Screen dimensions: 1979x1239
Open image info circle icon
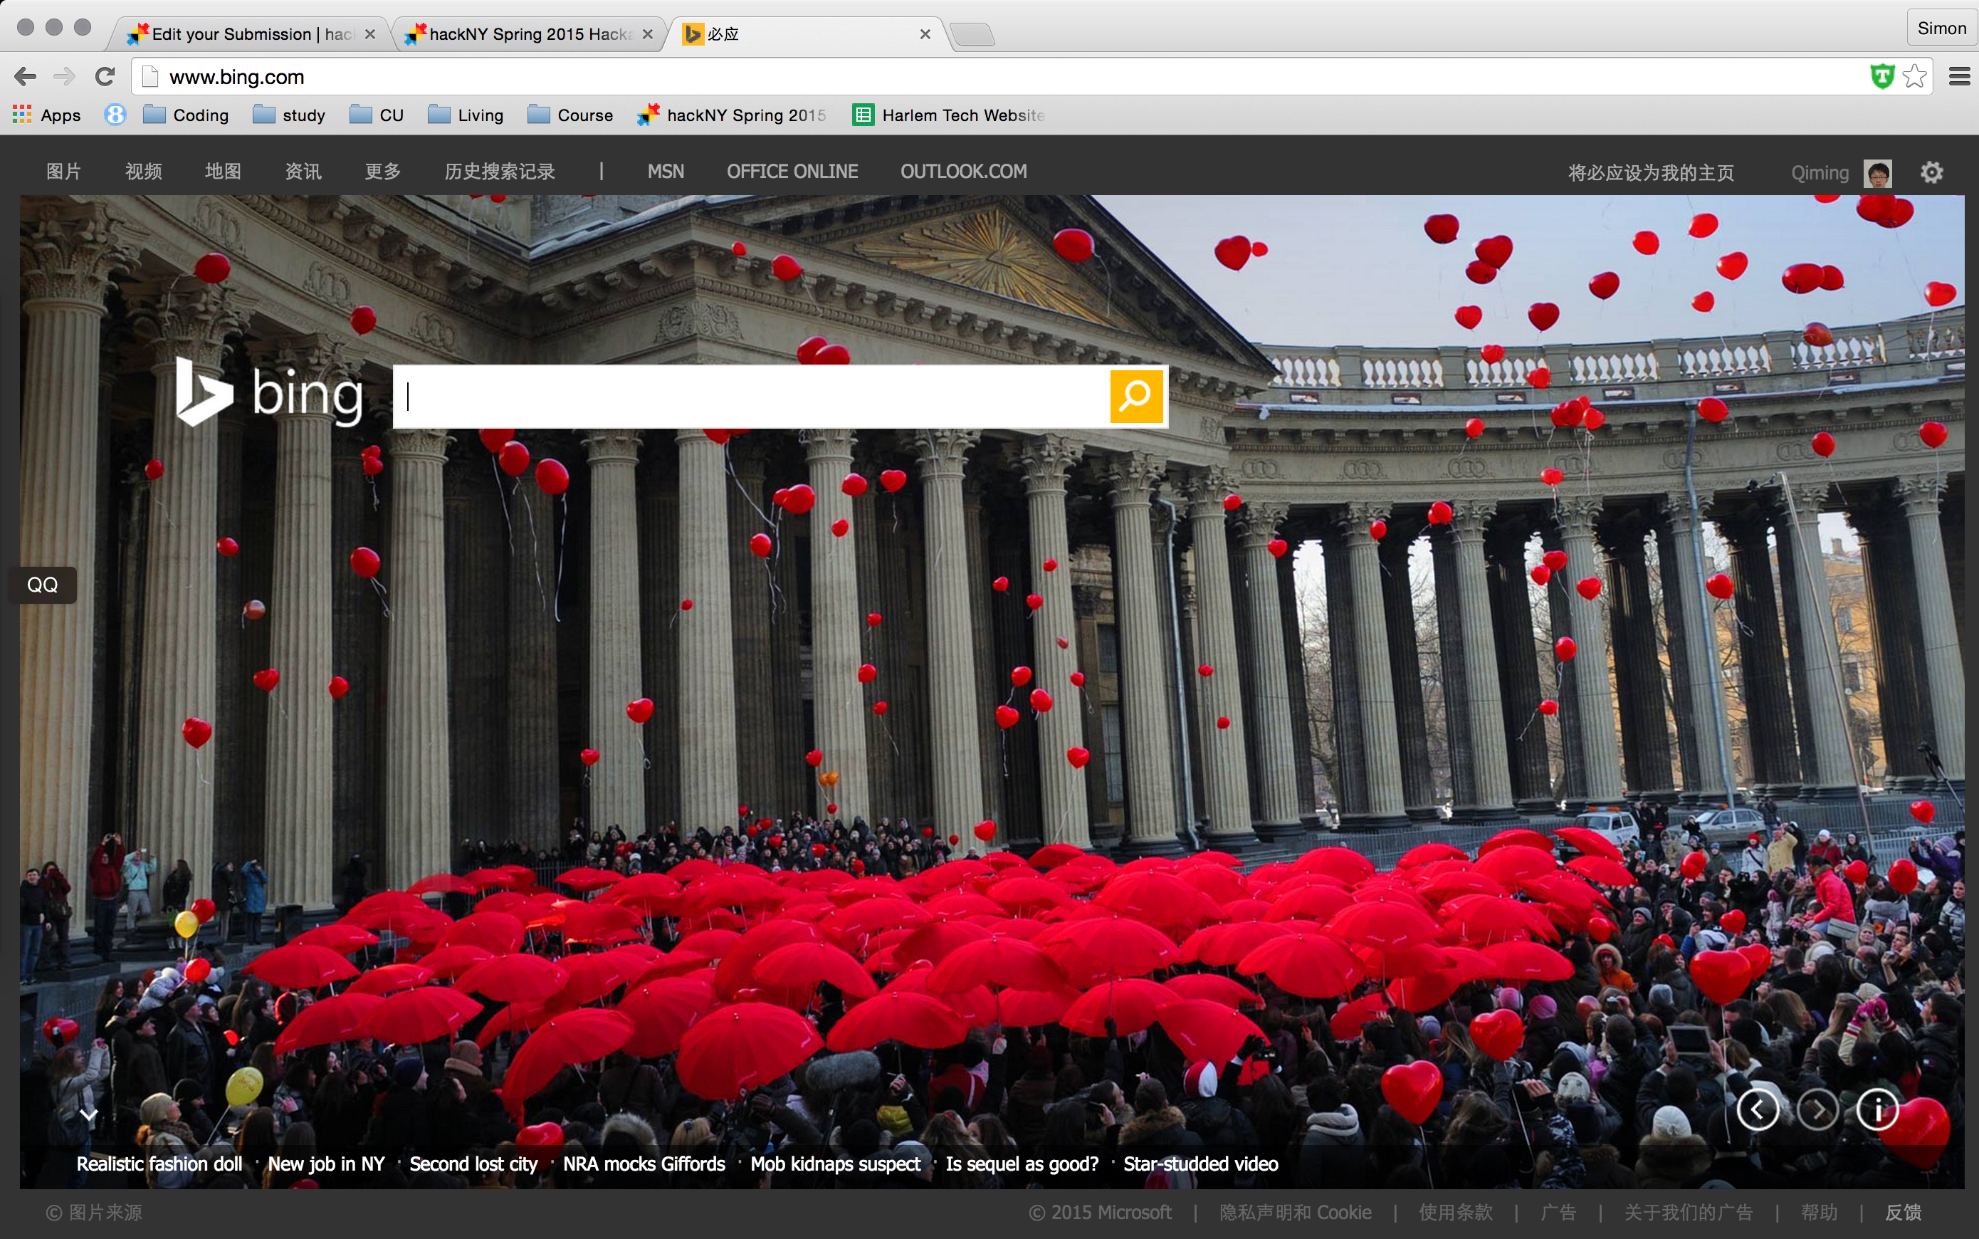(x=1877, y=1110)
